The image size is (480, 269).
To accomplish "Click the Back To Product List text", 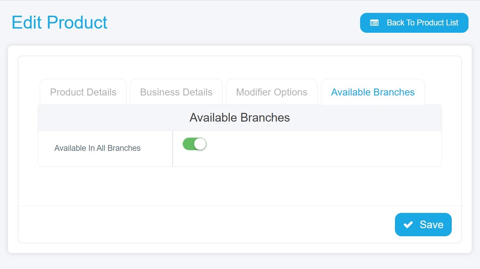I will tap(422, 23).
